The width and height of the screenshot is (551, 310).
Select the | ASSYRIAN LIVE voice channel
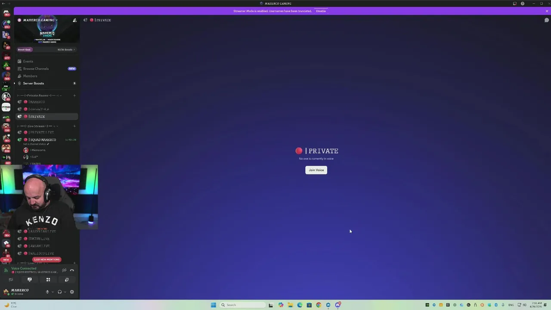pyautogui.click(x=47, y=232)
